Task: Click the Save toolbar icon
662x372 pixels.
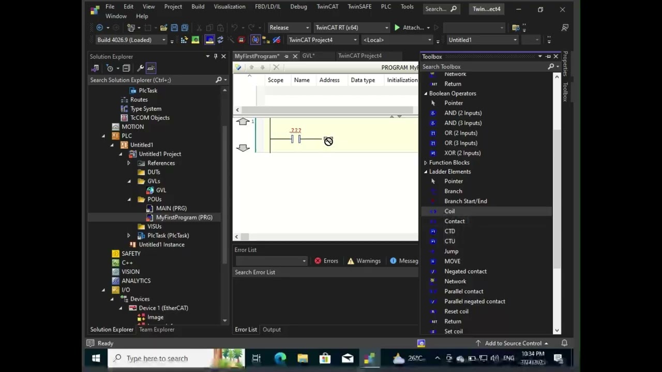Action: (174, 27)
